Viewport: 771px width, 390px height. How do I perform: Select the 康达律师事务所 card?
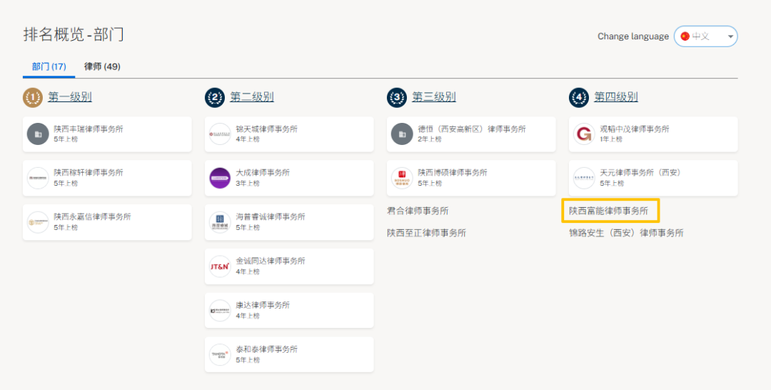click(288, 310)
